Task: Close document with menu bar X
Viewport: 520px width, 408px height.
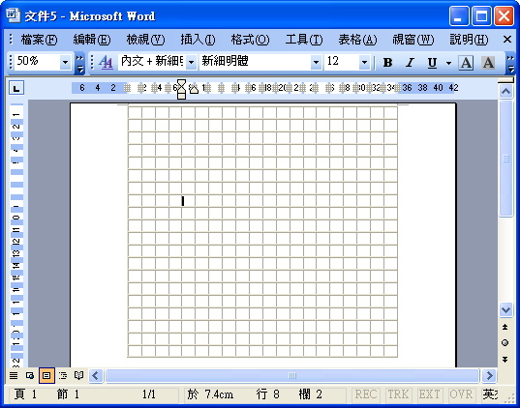Action: click(507, 40)
